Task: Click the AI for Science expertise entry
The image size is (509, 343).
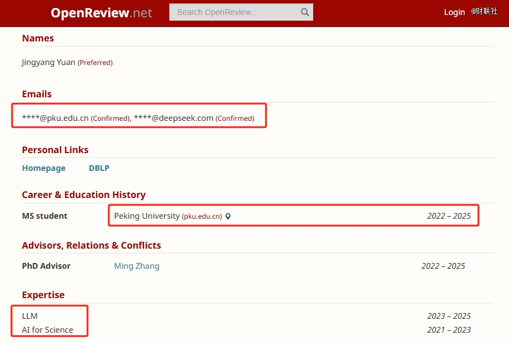Action: pos(47,330)
